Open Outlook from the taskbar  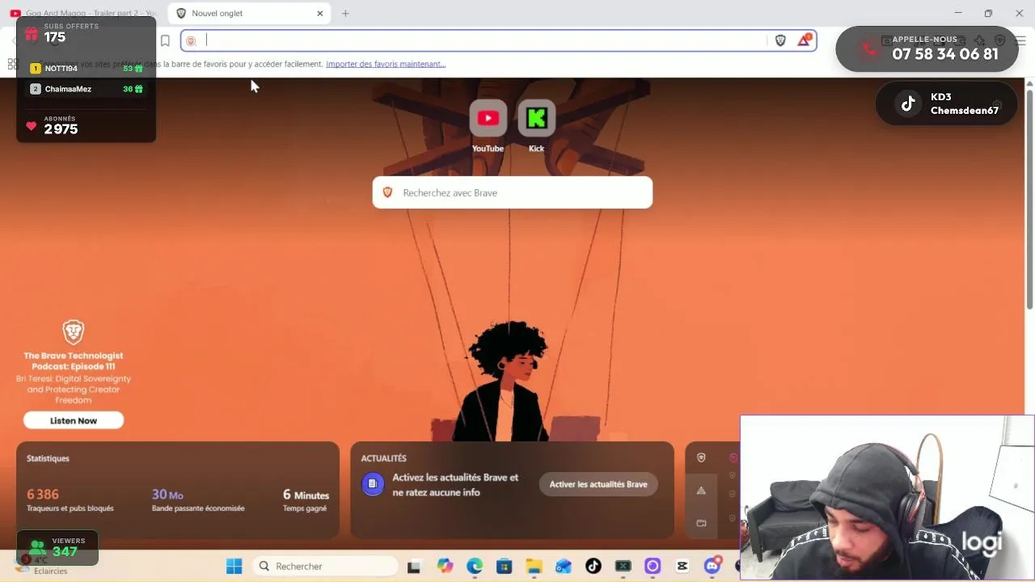(x=564, y=566)
